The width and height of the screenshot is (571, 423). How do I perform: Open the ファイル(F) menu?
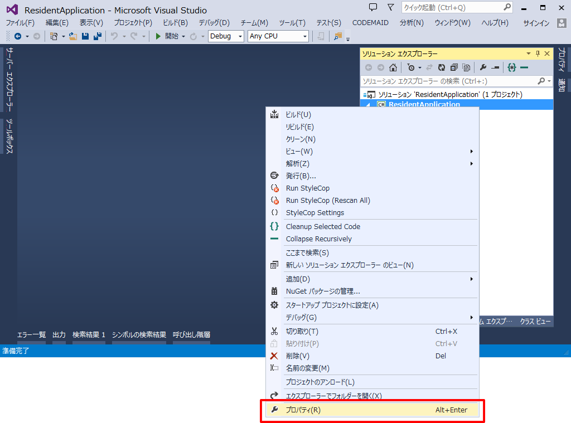click(20, 22)
